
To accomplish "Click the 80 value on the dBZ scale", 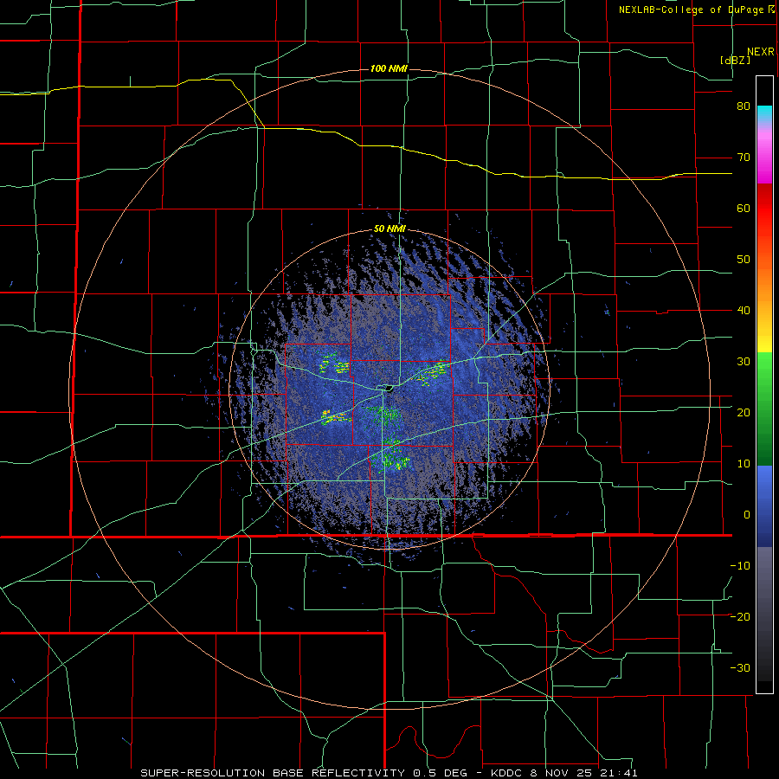I will tap(744, 106).
